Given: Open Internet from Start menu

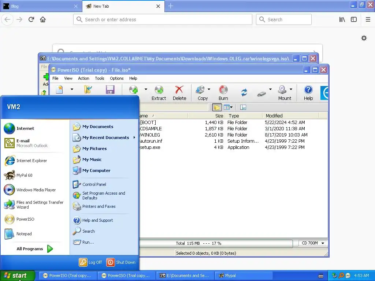Looking at the screenshot, I should 35,128.
